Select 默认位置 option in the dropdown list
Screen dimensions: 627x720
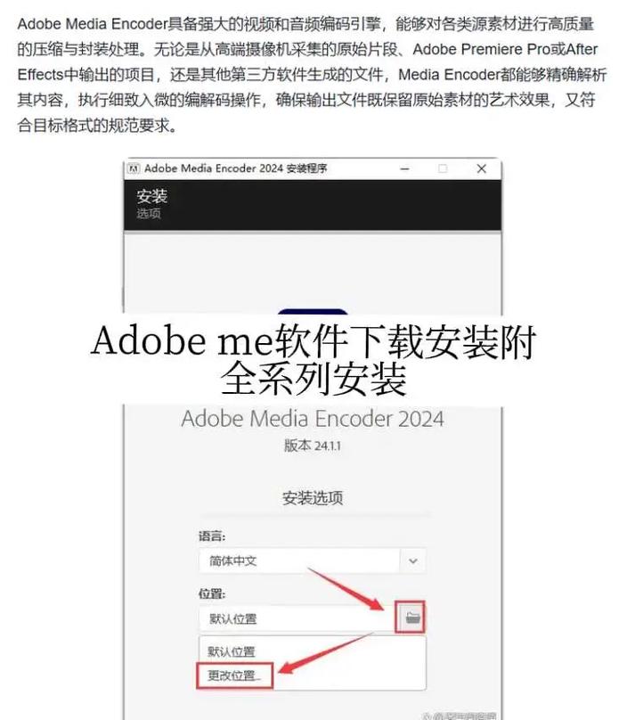(x=232, y=651)
